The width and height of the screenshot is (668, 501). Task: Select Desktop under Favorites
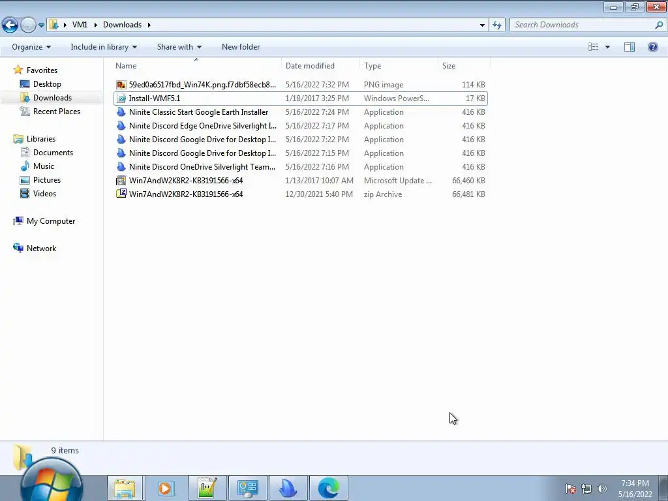[47, 84]
